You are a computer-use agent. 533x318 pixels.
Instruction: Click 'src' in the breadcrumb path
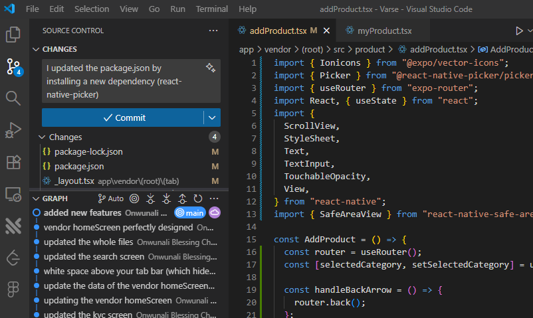(x=339, y=50)
